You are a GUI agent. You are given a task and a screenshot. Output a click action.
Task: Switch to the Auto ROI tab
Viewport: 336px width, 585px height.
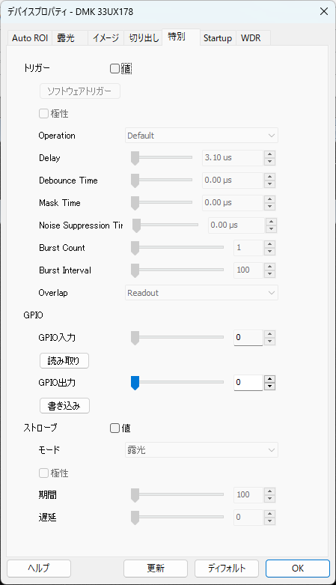[x=30, y=38]
